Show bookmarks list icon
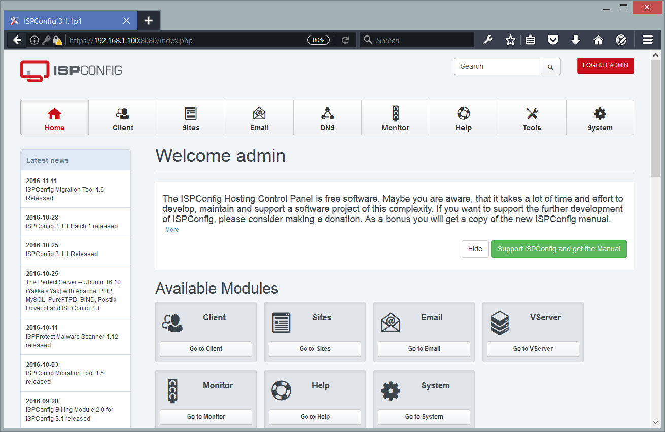Screen dimensions: 665x432 click(x=531, y=40)
